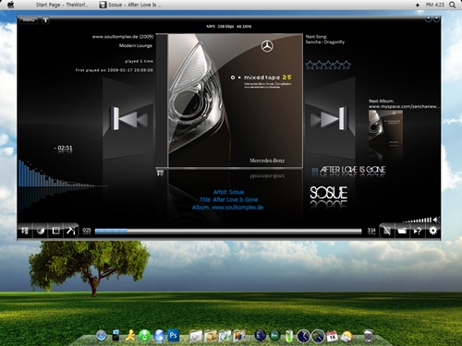Open the folder icon in player toolbar
The height and width of the screenshot is (346, 462).
click(x=402, y=231)
